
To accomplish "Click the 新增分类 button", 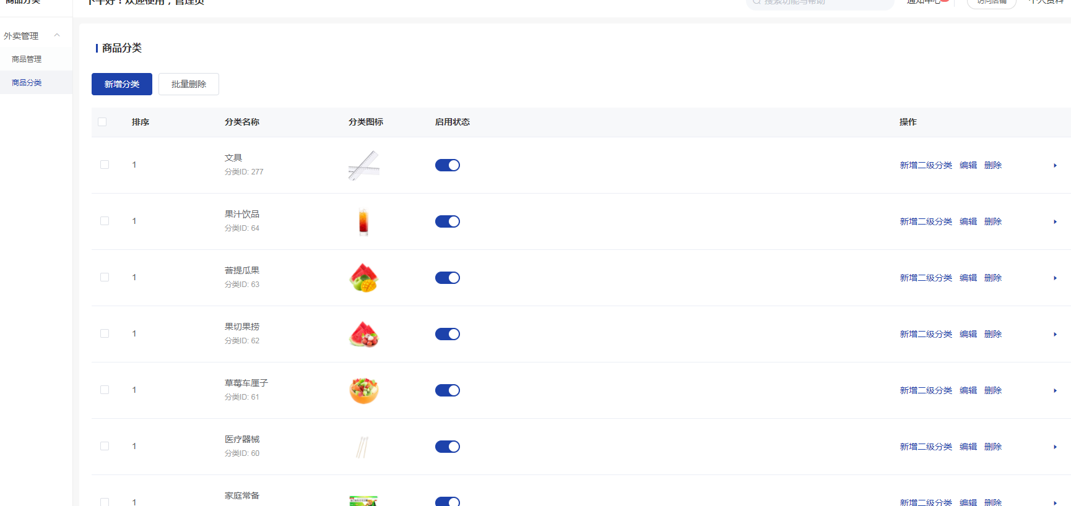I will pos(122,84).
